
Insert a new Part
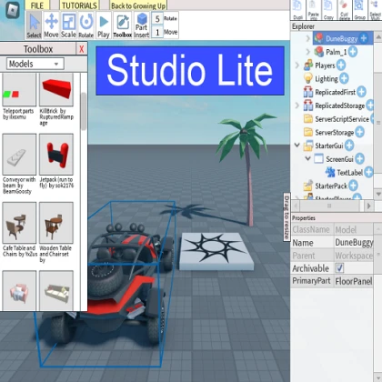click(142, 25)
